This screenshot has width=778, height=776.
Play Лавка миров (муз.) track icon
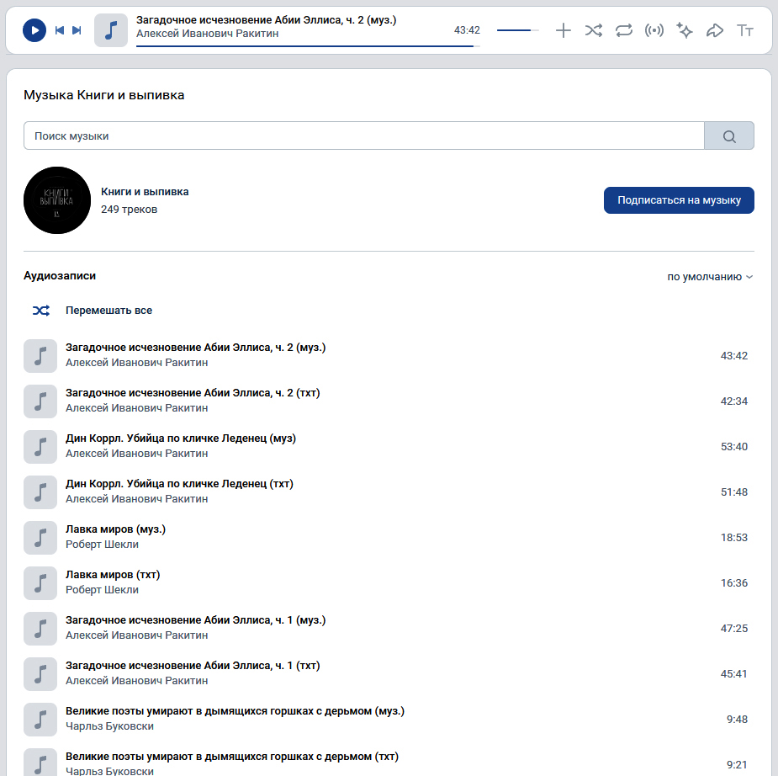(x=40, y=537)
